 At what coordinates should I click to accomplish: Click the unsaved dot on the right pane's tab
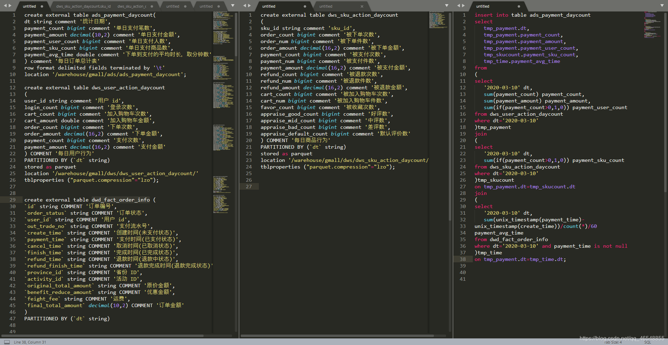click(519, 6)
